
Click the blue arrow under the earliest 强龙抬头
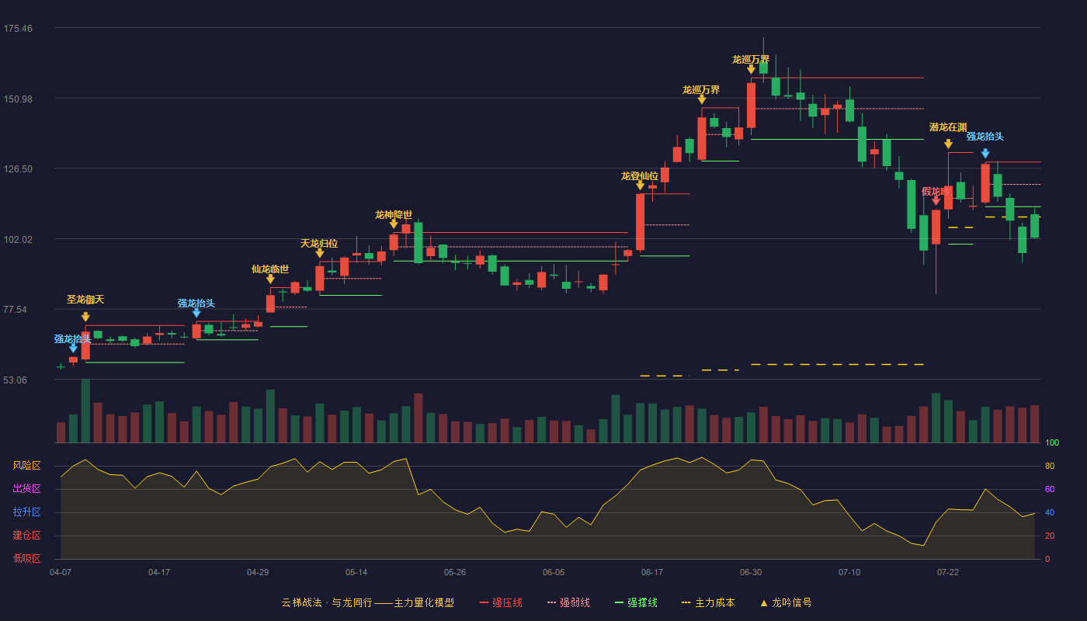tap(73, 349)
